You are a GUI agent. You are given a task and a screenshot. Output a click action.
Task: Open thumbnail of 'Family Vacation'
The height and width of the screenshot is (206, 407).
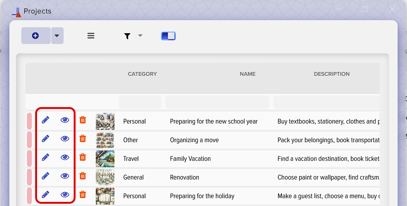[x=105, y=159]
